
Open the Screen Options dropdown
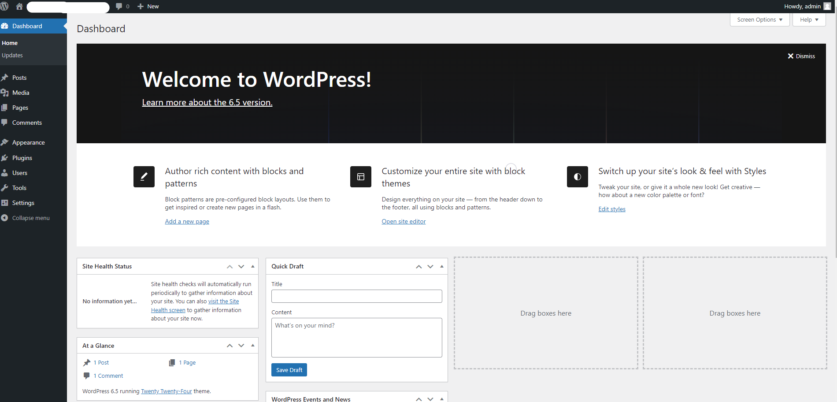click(760, 20)
